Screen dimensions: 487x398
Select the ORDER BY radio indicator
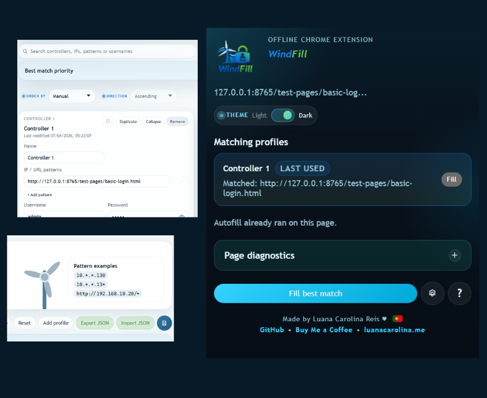(23, 96)
